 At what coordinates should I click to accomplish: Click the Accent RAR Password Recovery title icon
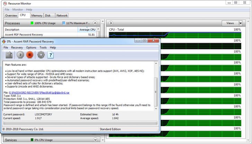(4, 41)
